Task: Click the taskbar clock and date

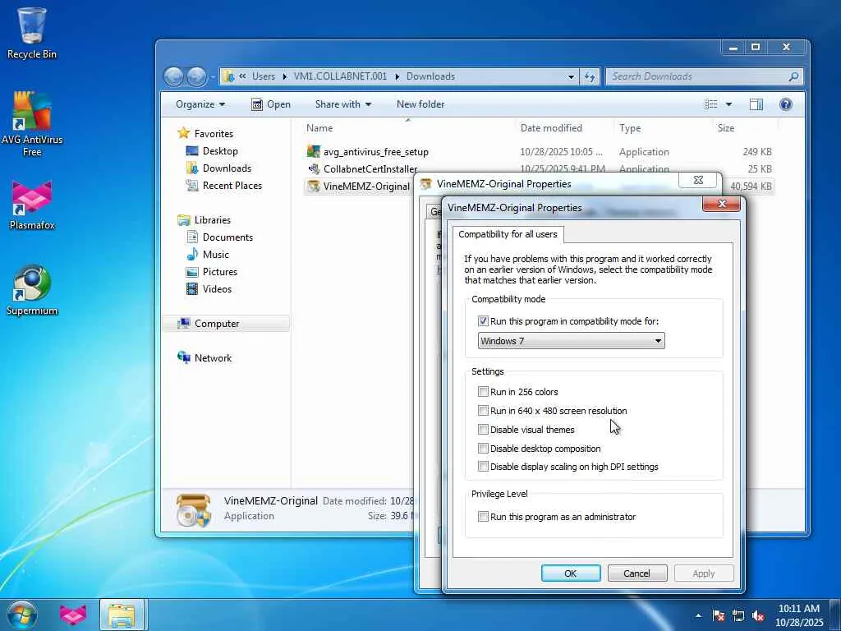Action: [x=798, y=615]
